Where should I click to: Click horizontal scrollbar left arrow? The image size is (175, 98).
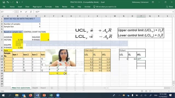[x=107, y=88]
